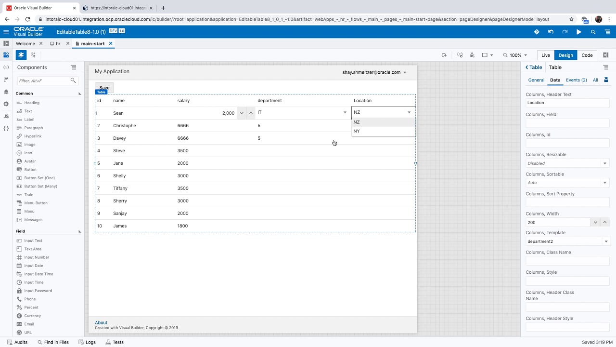Image resolution: width=616 pixels, height=347 pixels.
Task: Open the All properties tab
Action: (x=595, y=80)
